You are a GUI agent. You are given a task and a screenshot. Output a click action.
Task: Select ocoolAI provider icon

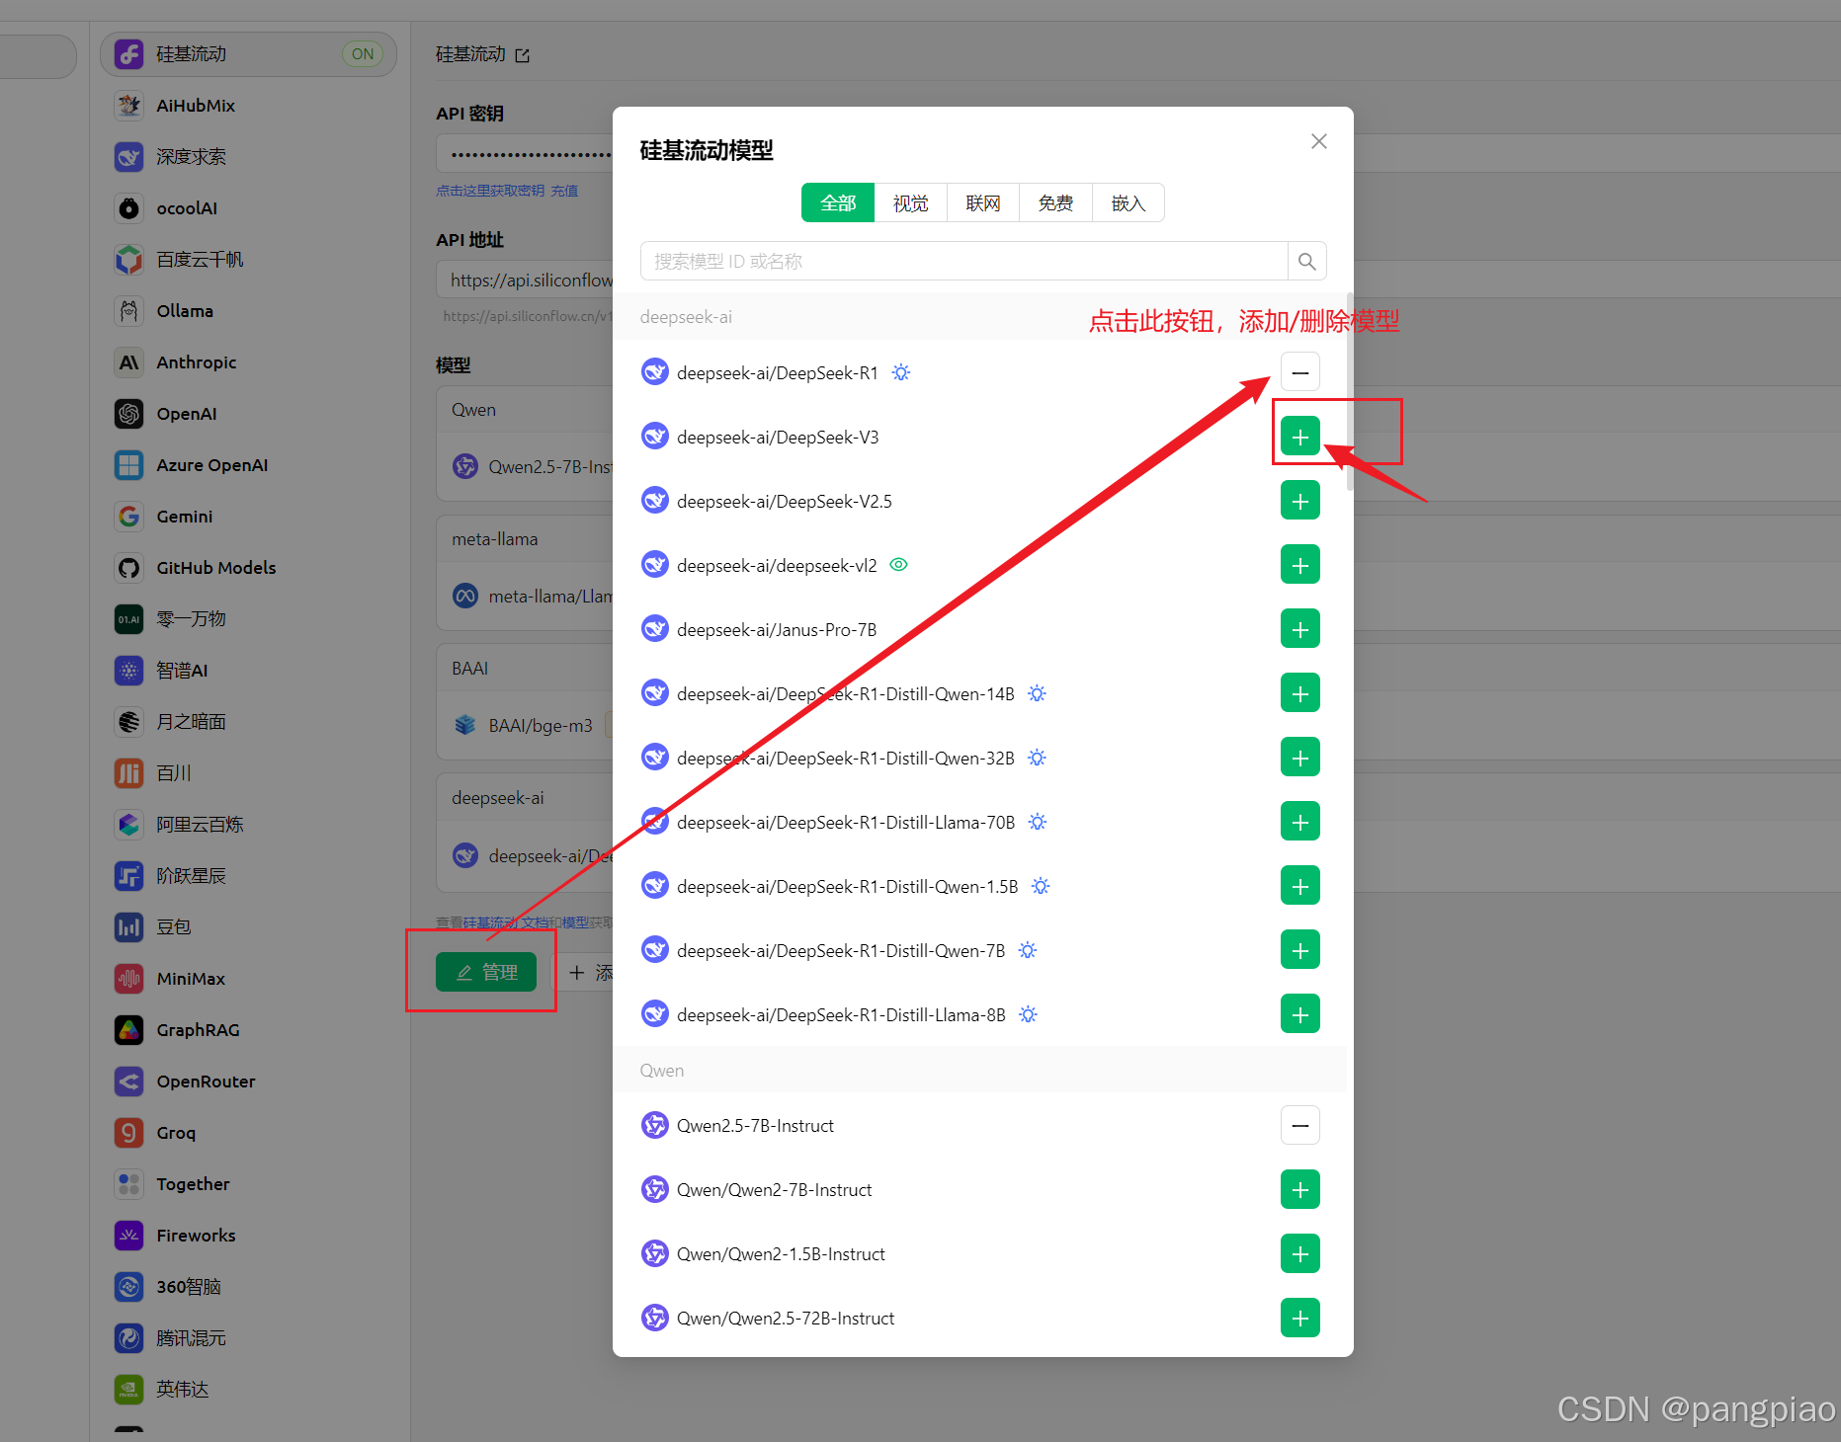[x=129, y=208]
